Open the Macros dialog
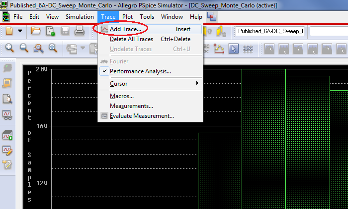Image resolution: width=348 pixels, height=209 pixels. 121,96
